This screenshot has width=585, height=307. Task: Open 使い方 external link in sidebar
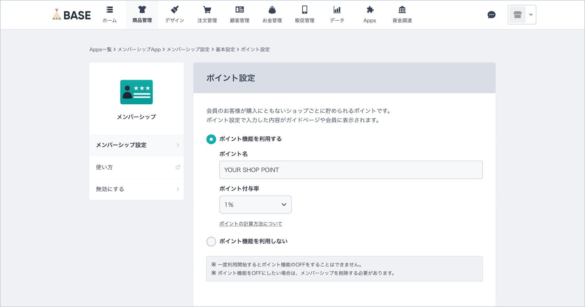click(136, 167)
